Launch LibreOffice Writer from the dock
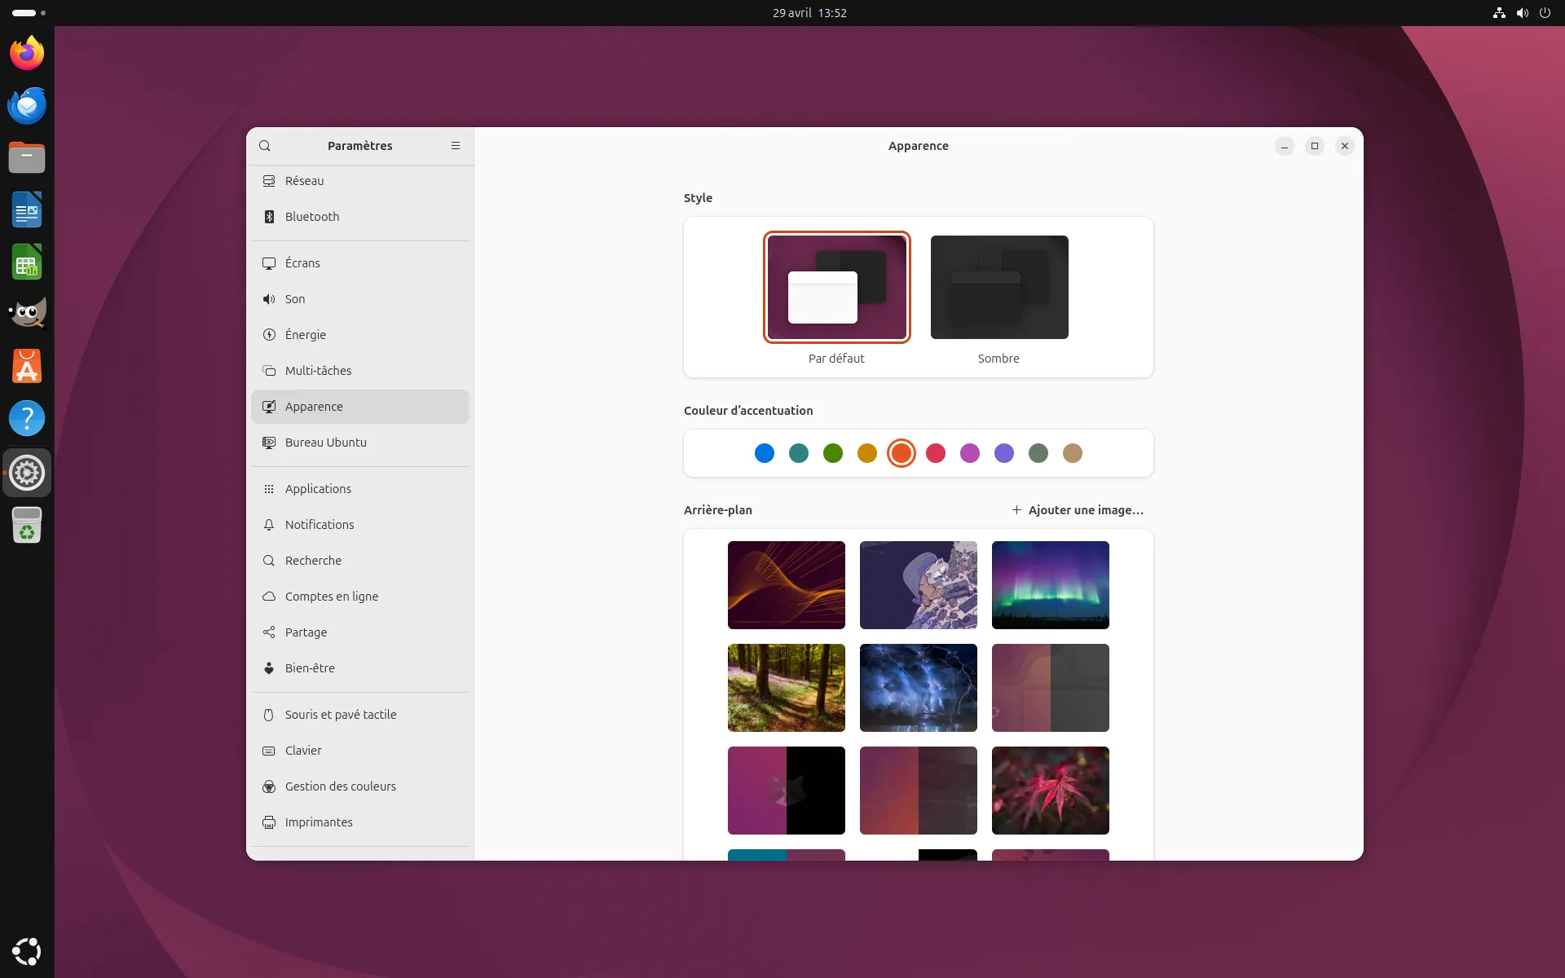Viewport: 1565px width, 978px height. pos(27,209)
